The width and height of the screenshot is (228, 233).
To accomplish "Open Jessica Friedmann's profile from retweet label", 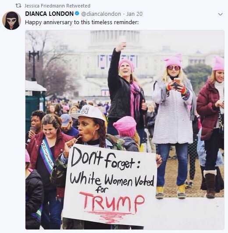I will click(x=45, y=6).
